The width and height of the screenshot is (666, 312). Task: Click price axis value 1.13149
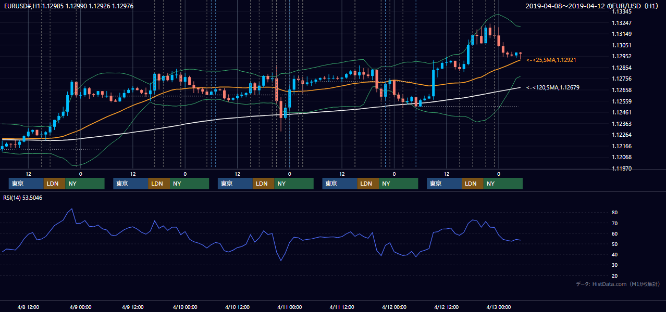click(x=622, y=34)
